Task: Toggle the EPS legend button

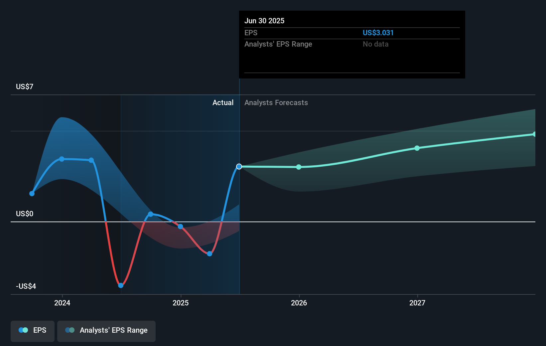Action: [33, 331]
